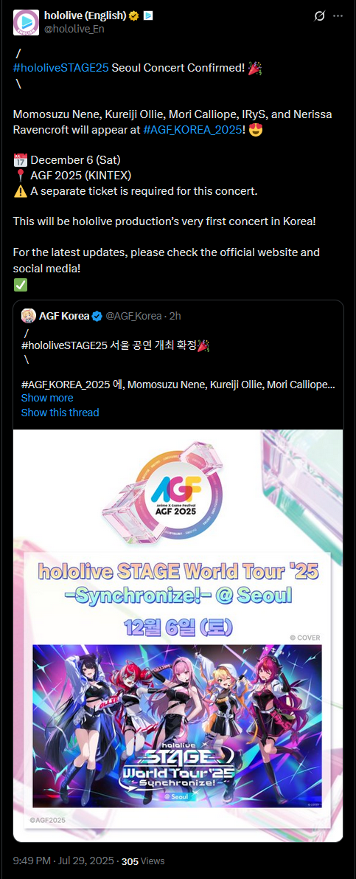Open the #AGF_KOREA_2025 hashtag link
Image resolution: width=356 pixels, height=879 pixels.
192,129
